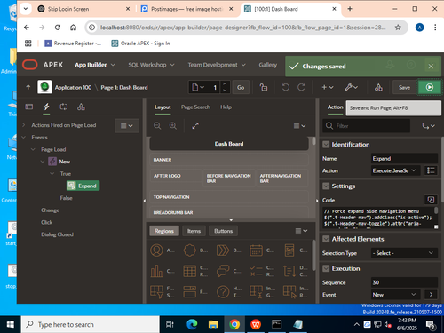Expand Actions Fired on Page Load node
The image size is (444, 333).
[24, 125]
